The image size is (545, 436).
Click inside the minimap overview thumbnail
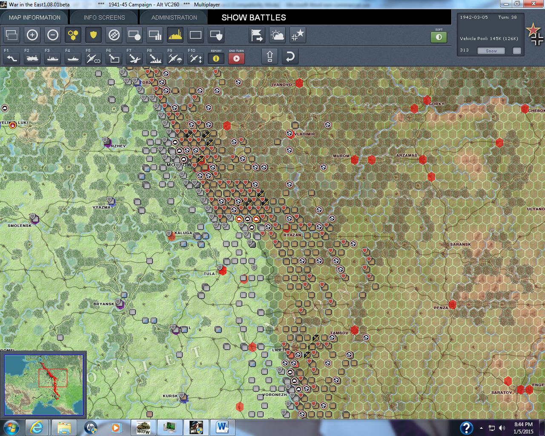click(x=44, y=385)
